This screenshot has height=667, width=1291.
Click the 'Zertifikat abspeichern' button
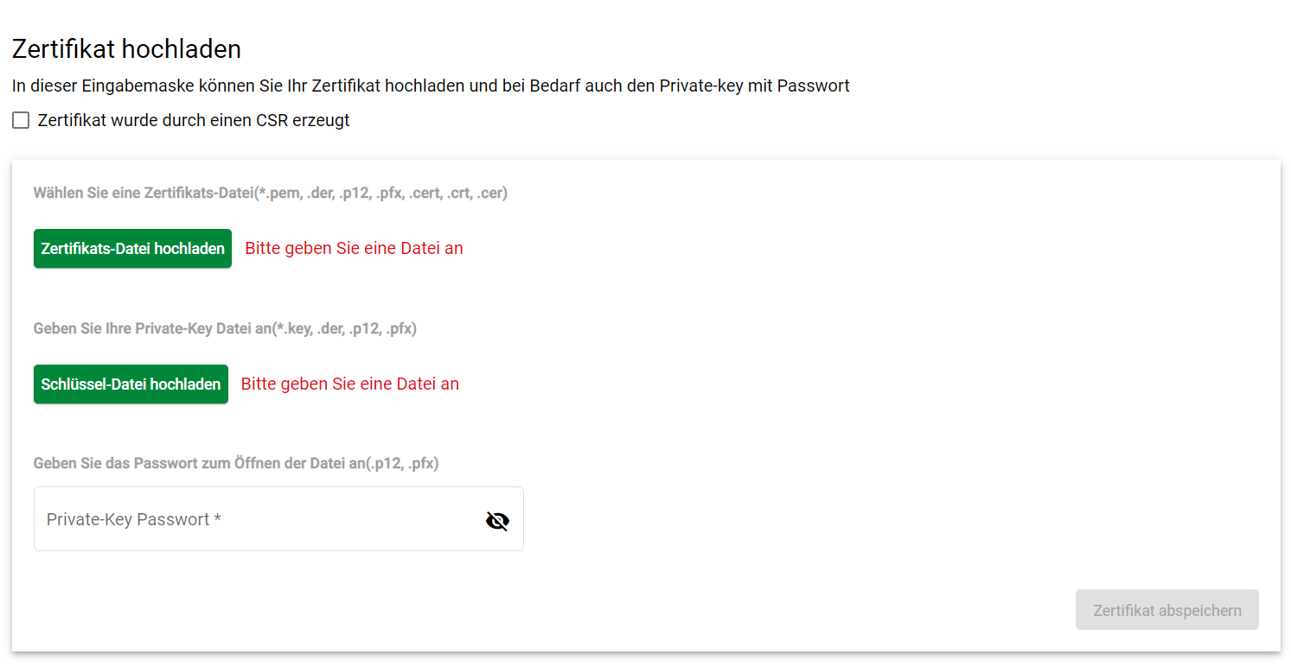(x=1166, y=609)
